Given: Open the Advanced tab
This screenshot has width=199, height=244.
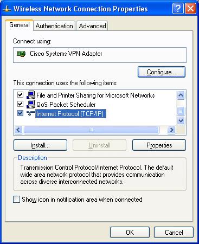Looking at the screenshot, I should point(92,26).
